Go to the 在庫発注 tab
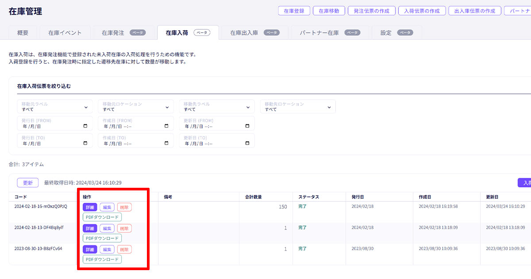 [x=124, y=33]
